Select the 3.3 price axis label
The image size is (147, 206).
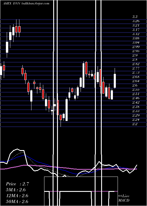135,17
